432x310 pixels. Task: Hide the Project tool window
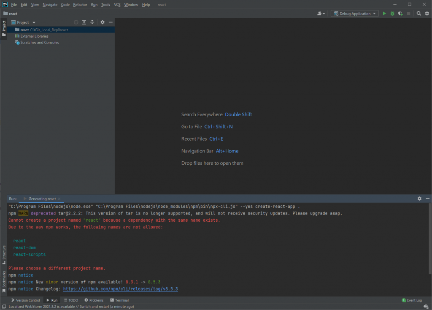pos(111,22)
